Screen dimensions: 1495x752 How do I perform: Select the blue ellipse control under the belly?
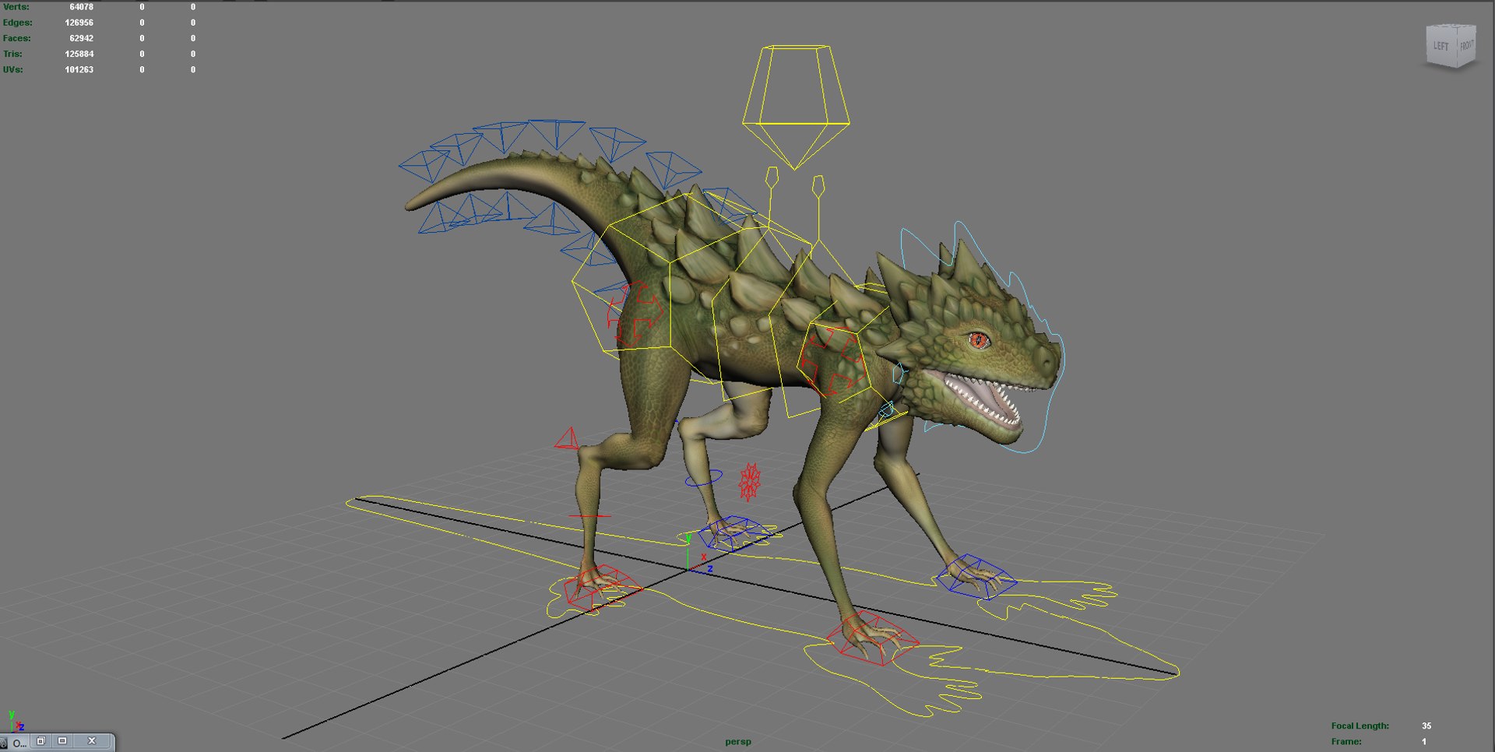click(704, 478)
